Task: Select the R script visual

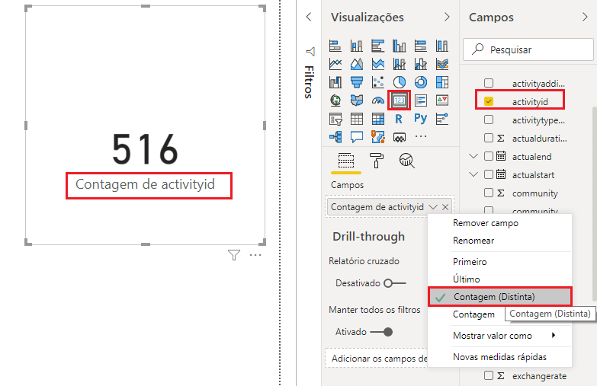Action: [x=399, y=119]
